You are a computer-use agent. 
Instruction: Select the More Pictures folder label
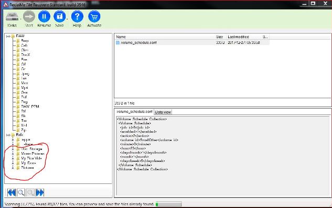[x=33, y=154]
